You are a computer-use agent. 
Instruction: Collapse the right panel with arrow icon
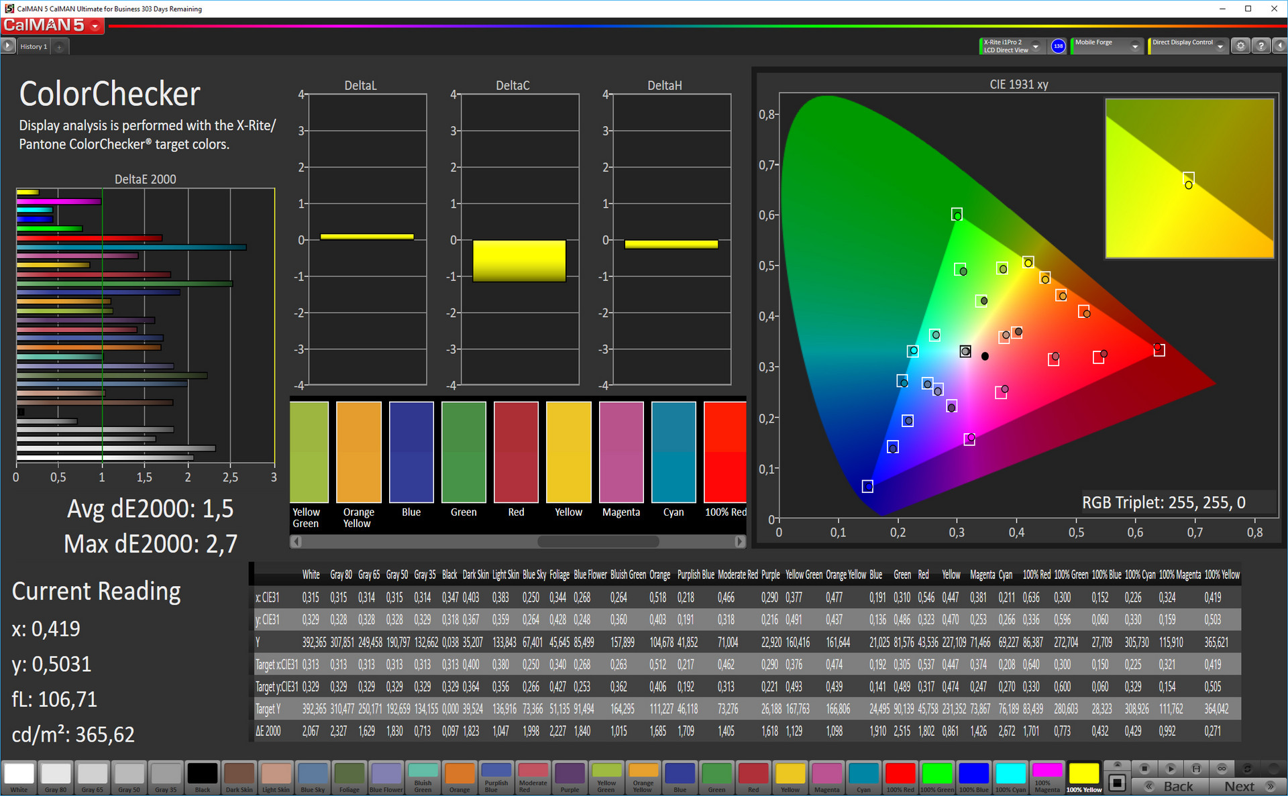pos(1280,46)
